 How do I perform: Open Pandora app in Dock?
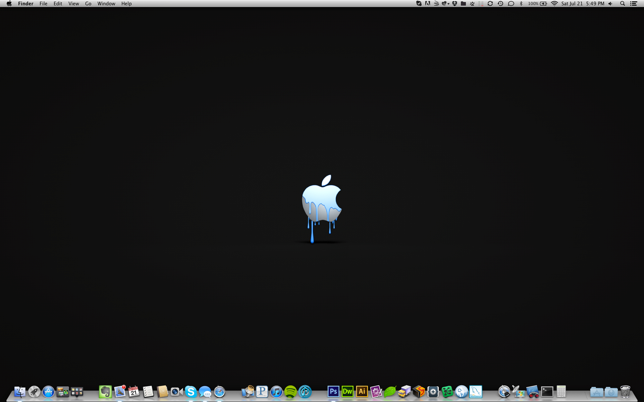click(x=262, y=391)
